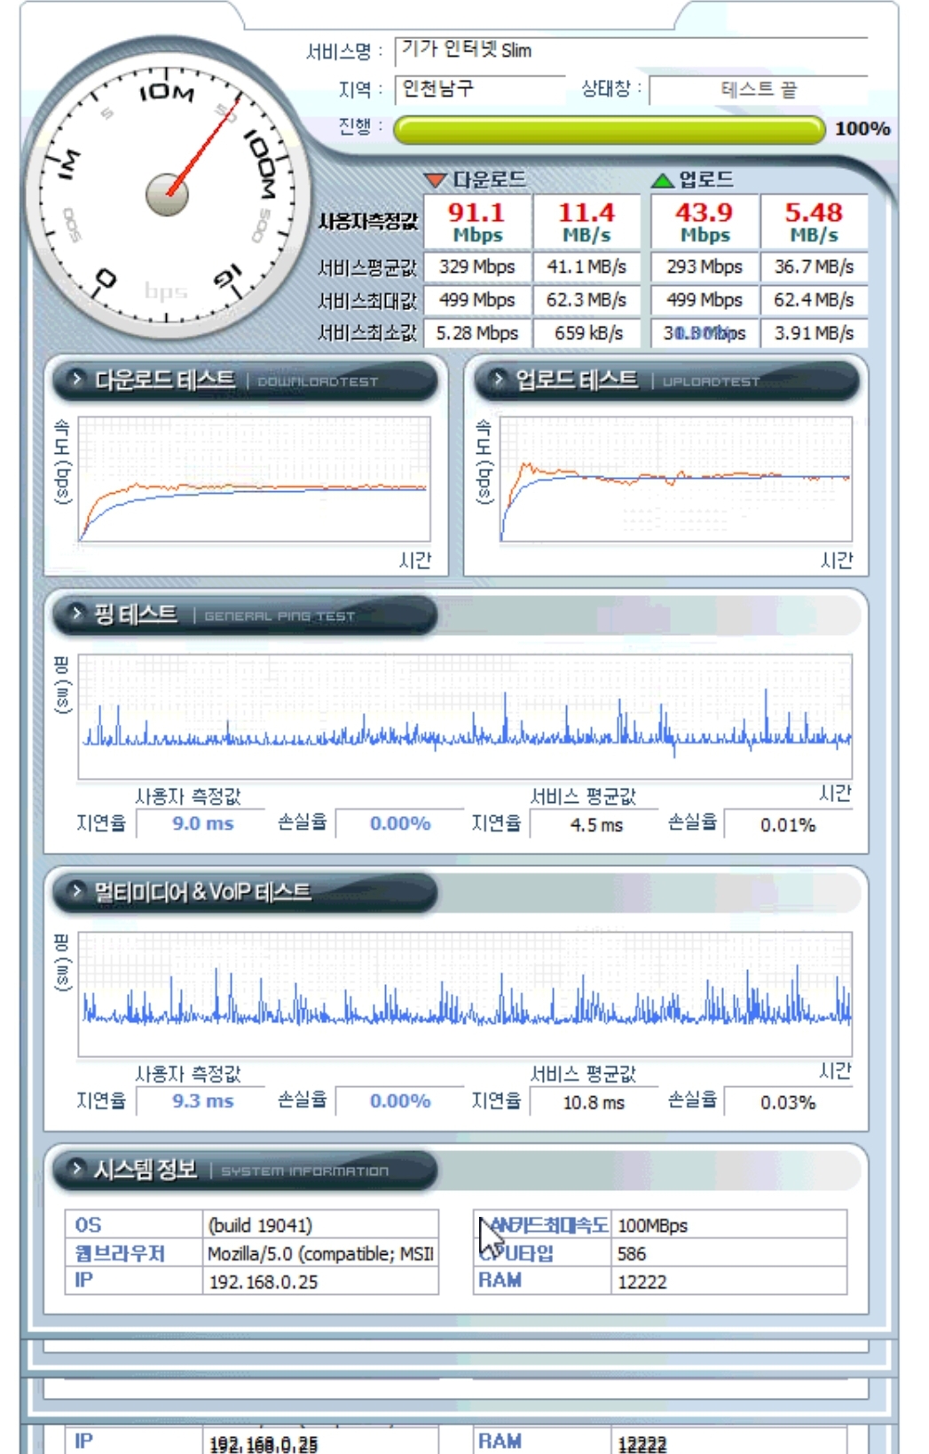
Task: Click the green 100% progress bar
Action: click(x=609, y=130)
